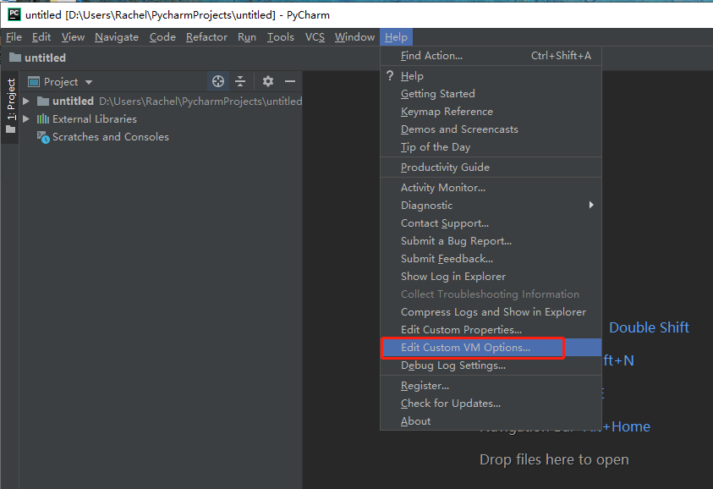This screenshot has height=489, width=713.
Task: Hide the Project panel with minus icon
Action: (x=290, y=81)
